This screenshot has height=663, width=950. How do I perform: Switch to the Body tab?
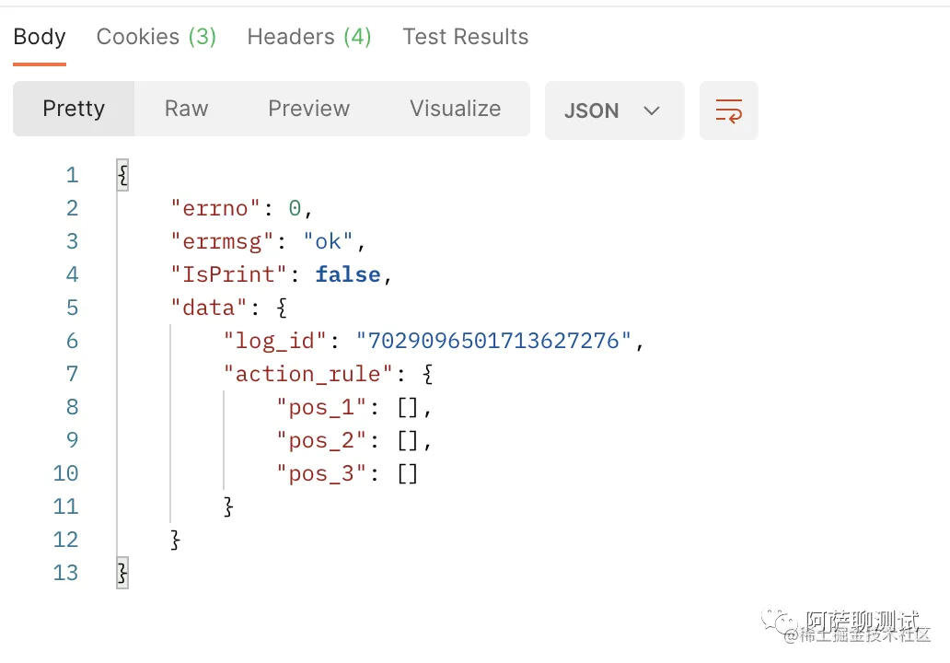[40, 37]
